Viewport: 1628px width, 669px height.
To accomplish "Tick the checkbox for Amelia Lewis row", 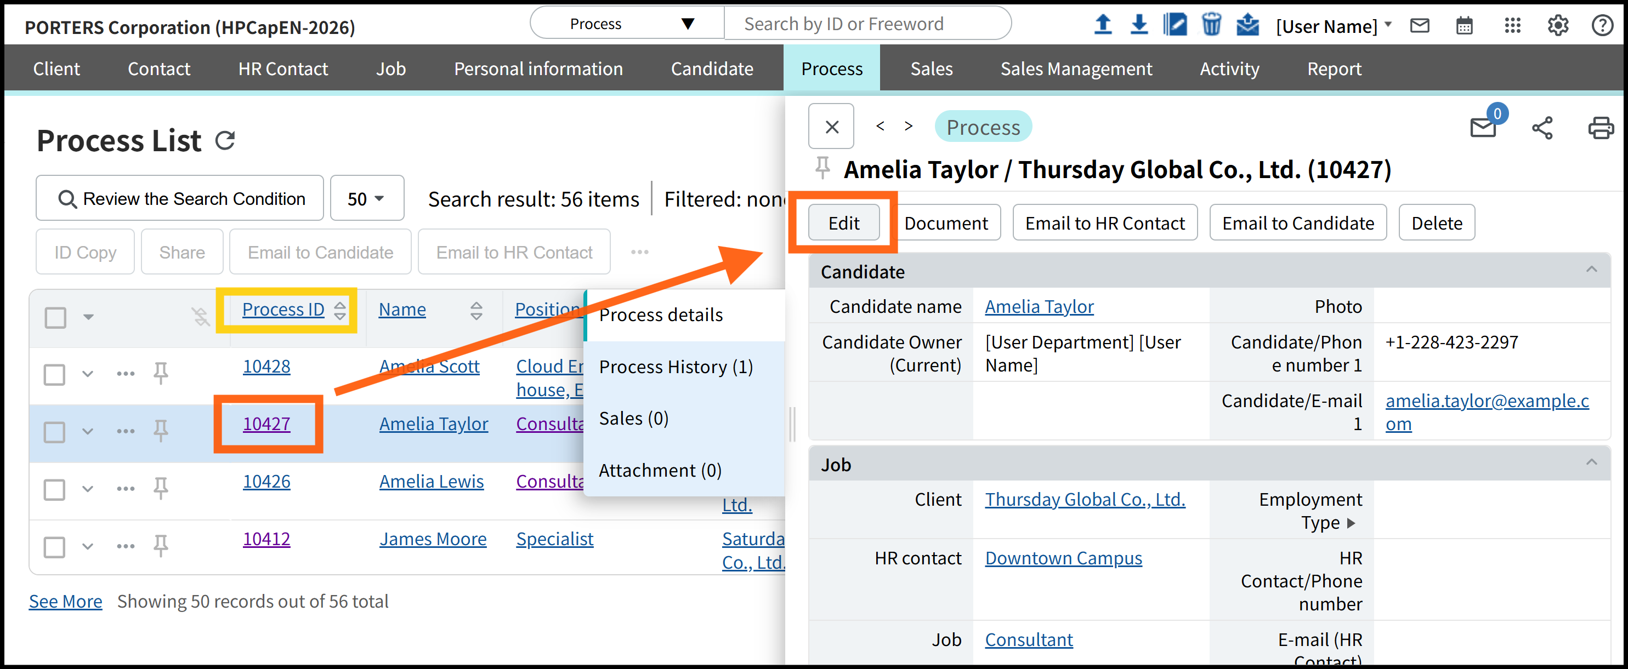I will click(x=55, y=489).
